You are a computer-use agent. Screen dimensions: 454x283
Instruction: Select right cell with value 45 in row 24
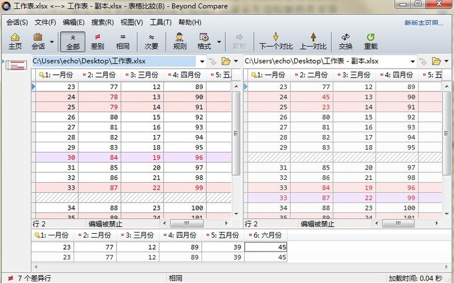[312, 97]
